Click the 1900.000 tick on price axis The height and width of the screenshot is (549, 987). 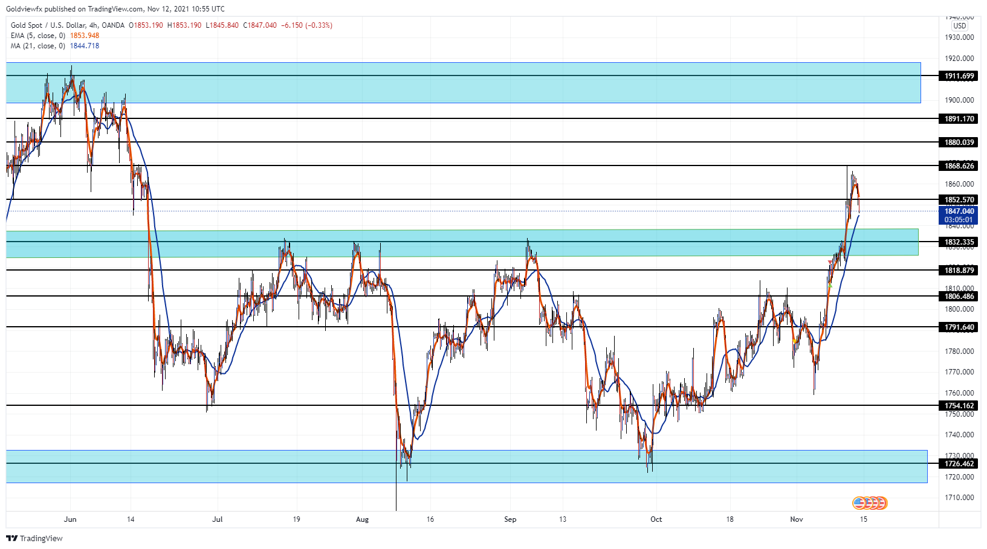coord(960,100)
